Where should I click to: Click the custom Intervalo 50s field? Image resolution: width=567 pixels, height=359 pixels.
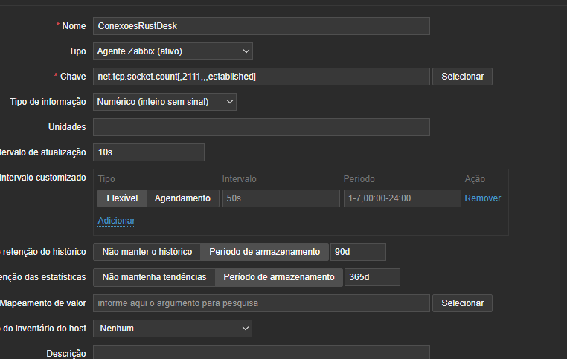pyautogui.click(x=279, y=198)
